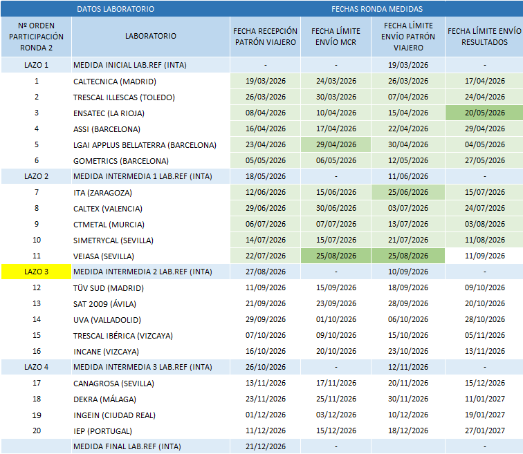
Task: Select the UVA (VALLADOLID) cell
Action: click(151, 320)
